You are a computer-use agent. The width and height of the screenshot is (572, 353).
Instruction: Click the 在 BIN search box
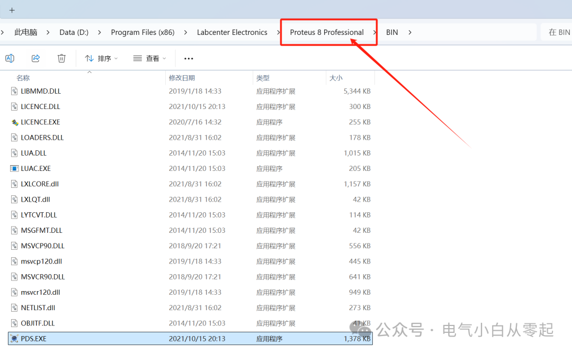[556, 32]
